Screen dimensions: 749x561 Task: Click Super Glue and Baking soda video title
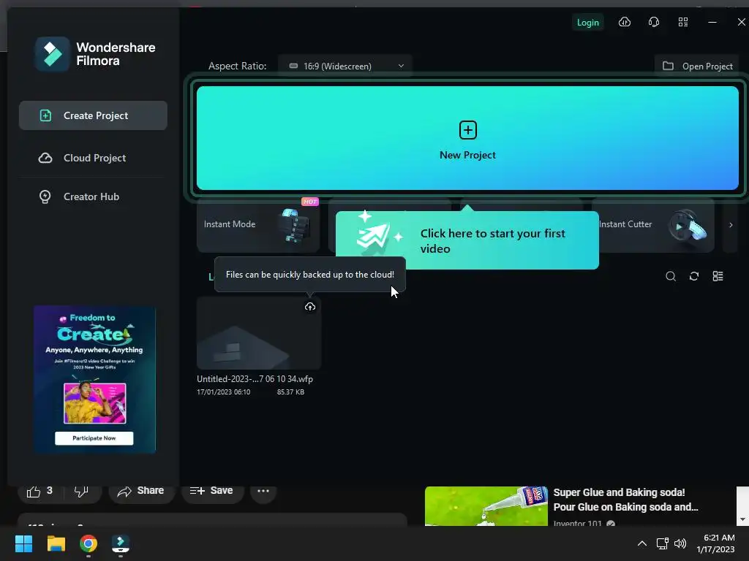click(x=626, y=500)
